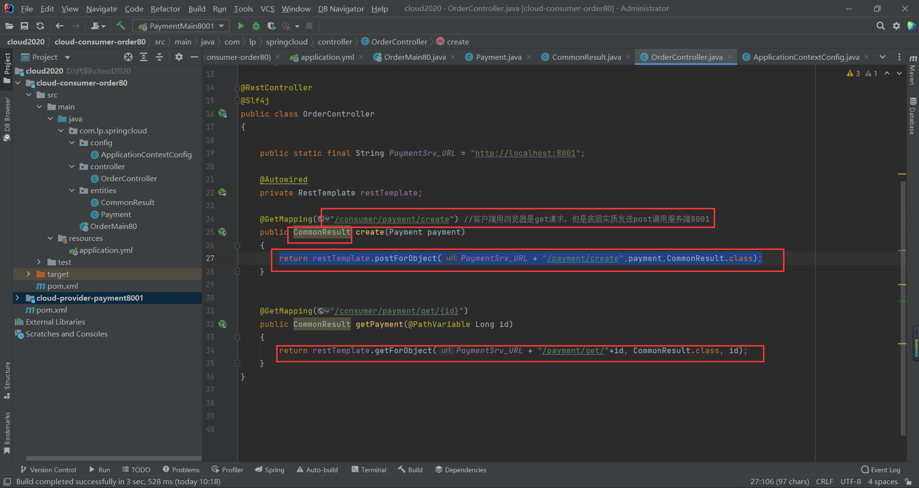Viewport: 919px width, 488px height.
Task: Click the Save All toolbar icon
Action: [x=24, y=26]
